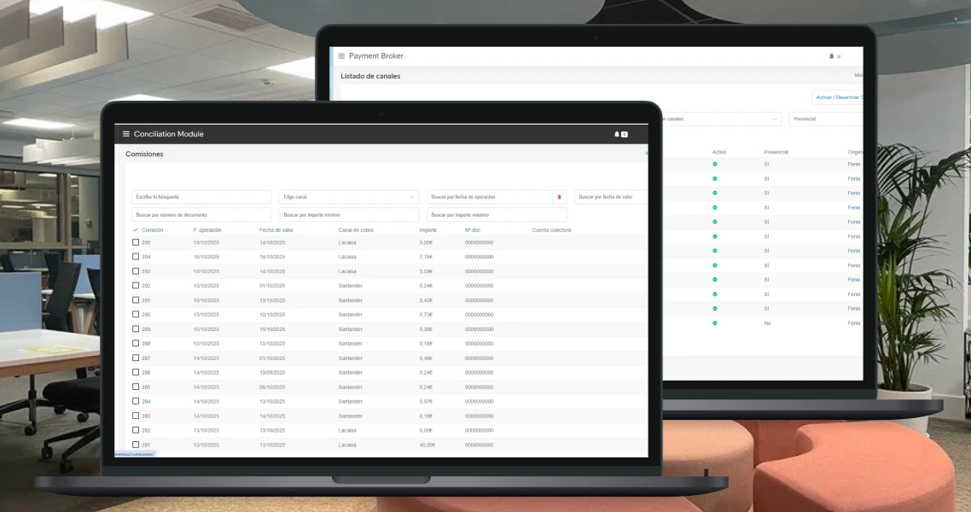Click the 'Escribe tu búsqueda' search field

point(201,197)
